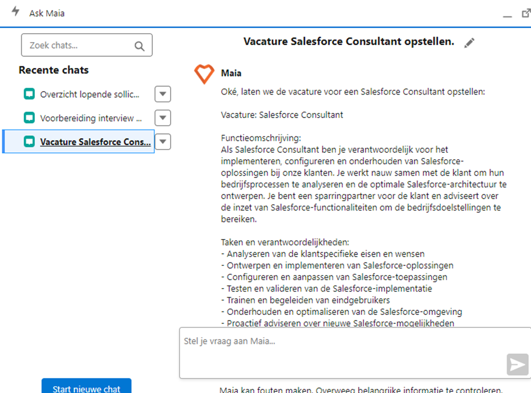The image size is (531, 393).
Task: Open the Overzicht lopende sollic... chat
Action: tap(89, 94)
